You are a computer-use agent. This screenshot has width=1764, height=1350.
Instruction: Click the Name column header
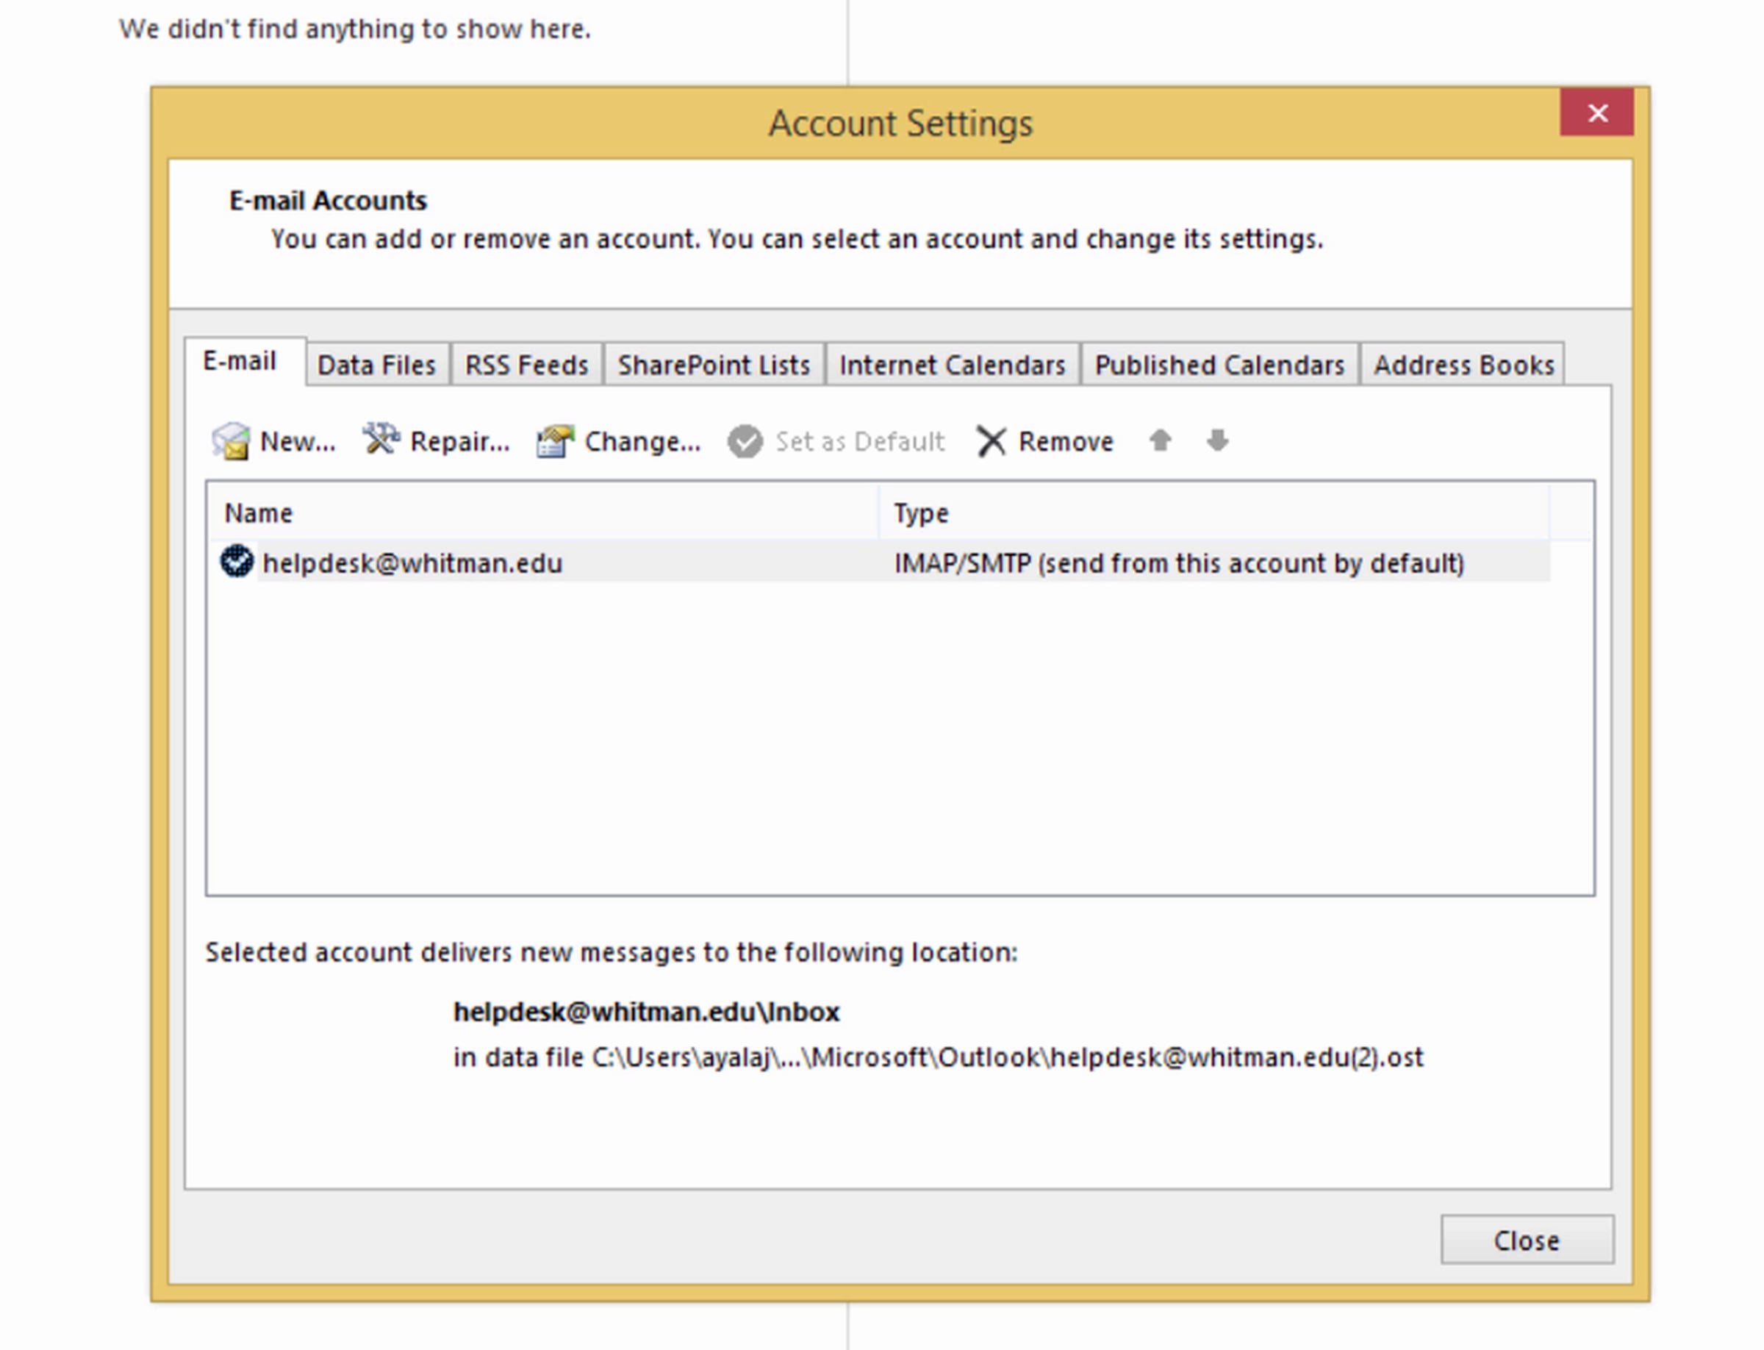coord(259,512)
